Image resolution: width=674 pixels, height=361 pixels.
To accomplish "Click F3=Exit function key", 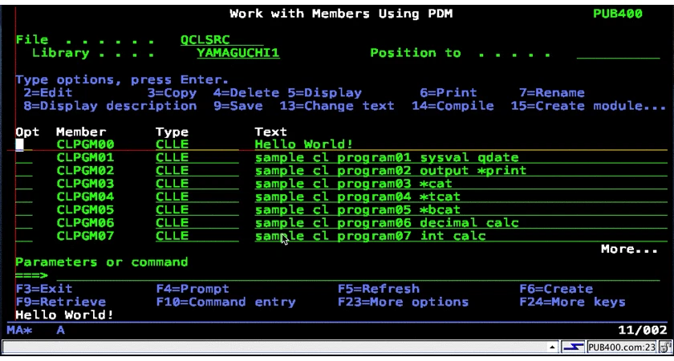I will 44,288.
